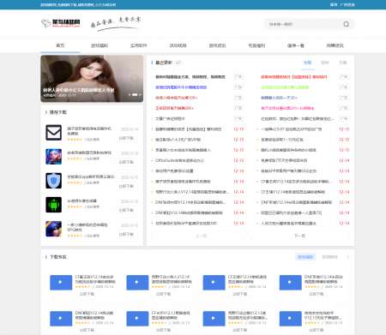Select highlighted tab in download section header
The height and width of the screenshot is (335, 386).
coord(305,257)
